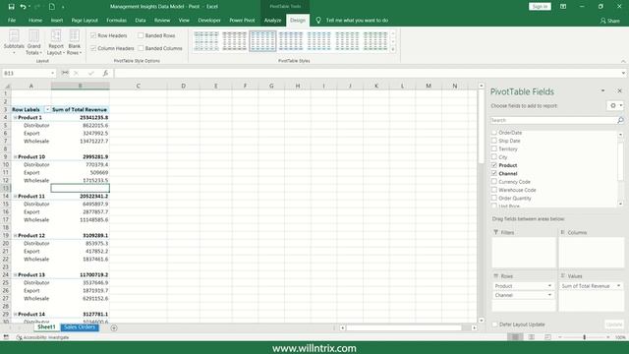Screen dimensions: 629x354
Task: Click the zoom out minus button
Action: (x=560, y=337)
